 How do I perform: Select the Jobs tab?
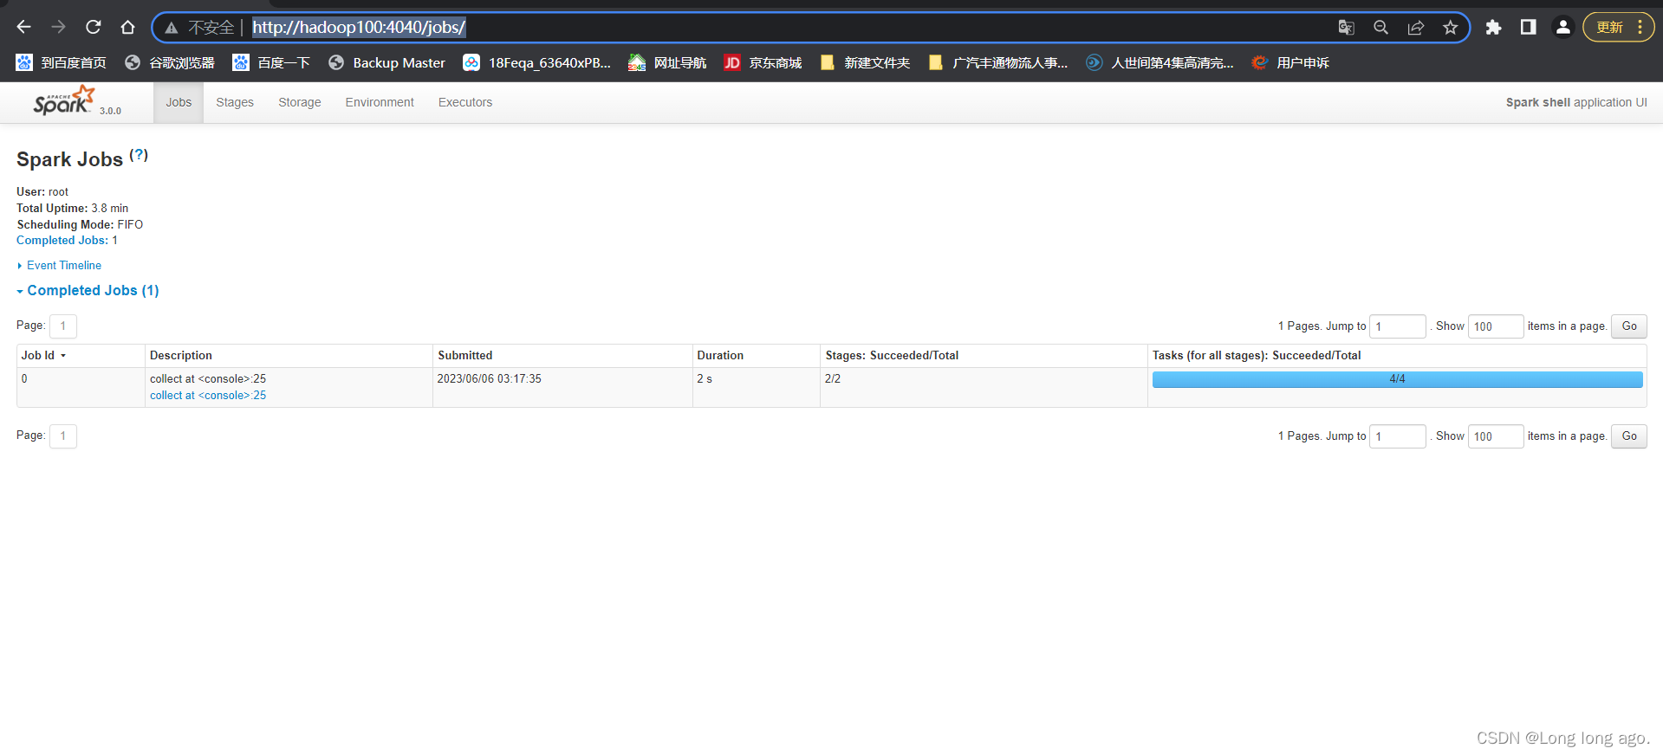[179, 102]
